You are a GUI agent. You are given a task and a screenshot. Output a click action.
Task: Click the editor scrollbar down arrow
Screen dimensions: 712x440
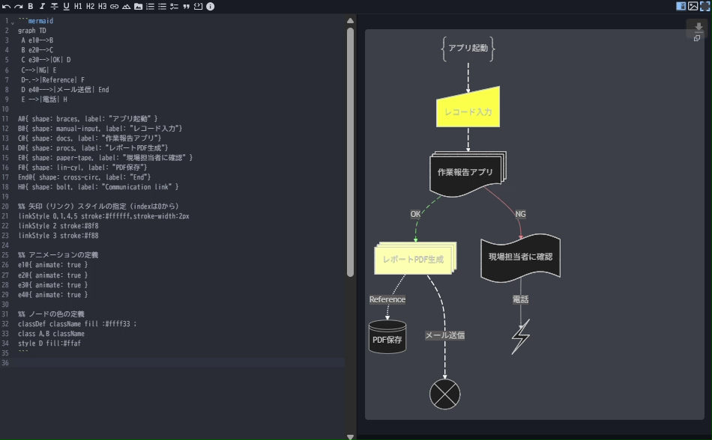tap(350, 437)
